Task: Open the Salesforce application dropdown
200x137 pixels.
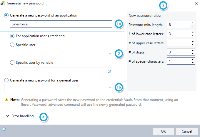Action: tap(109, 24)
